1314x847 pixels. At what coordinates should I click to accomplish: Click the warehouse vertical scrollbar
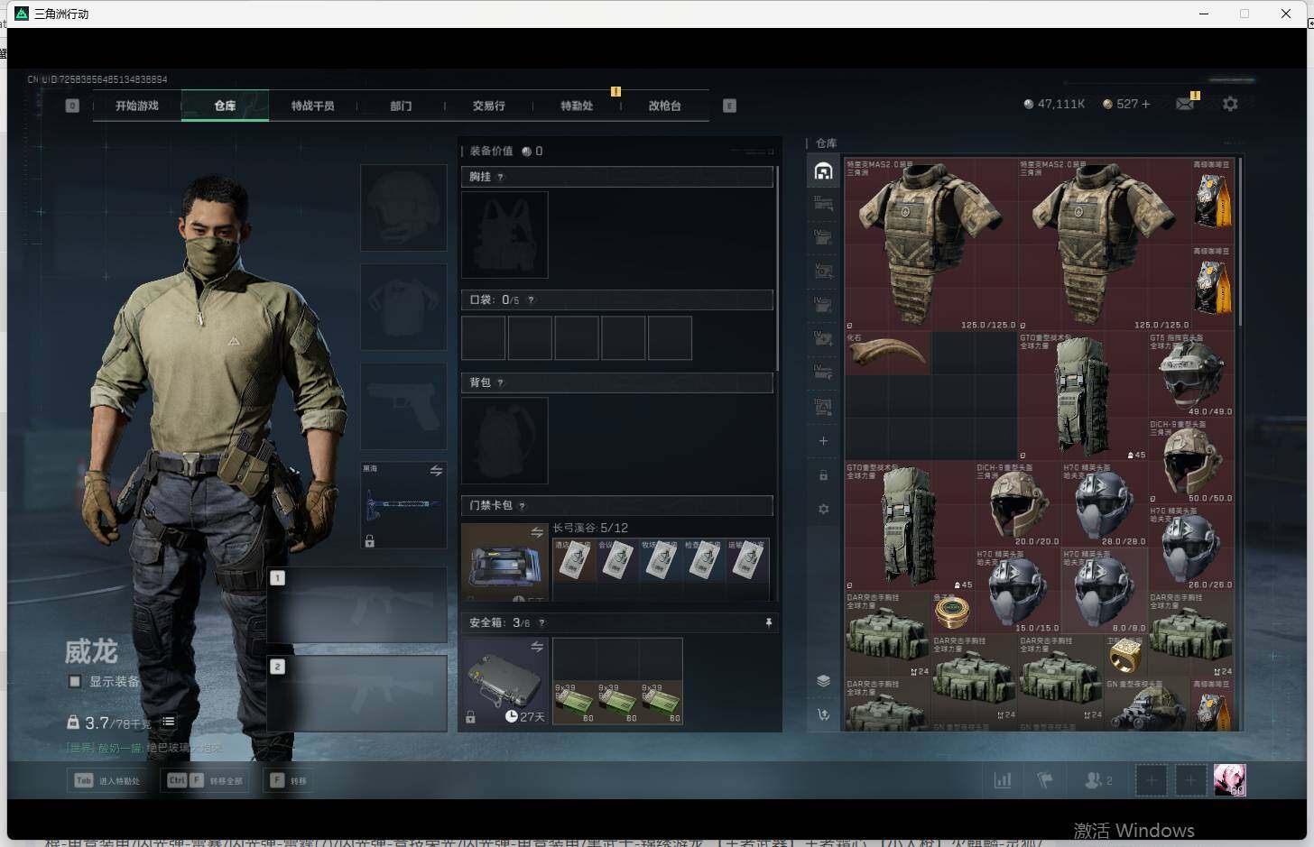click(x=1242, y=242)
